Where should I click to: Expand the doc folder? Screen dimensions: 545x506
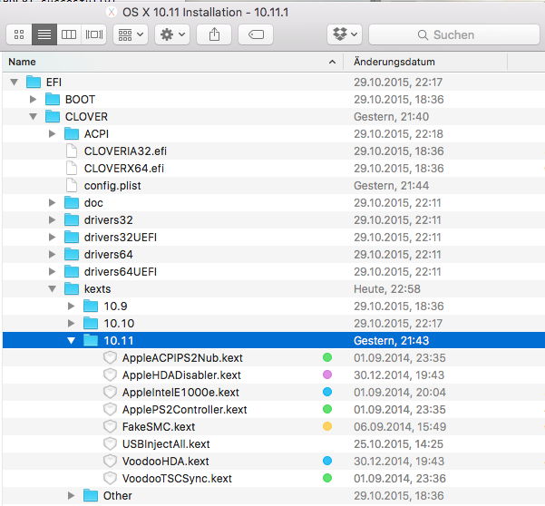pos(52,202)
